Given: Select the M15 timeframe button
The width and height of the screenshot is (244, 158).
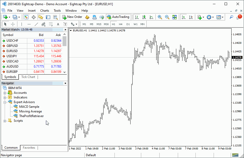Looking at the screenshot, I should pos(99,24).
